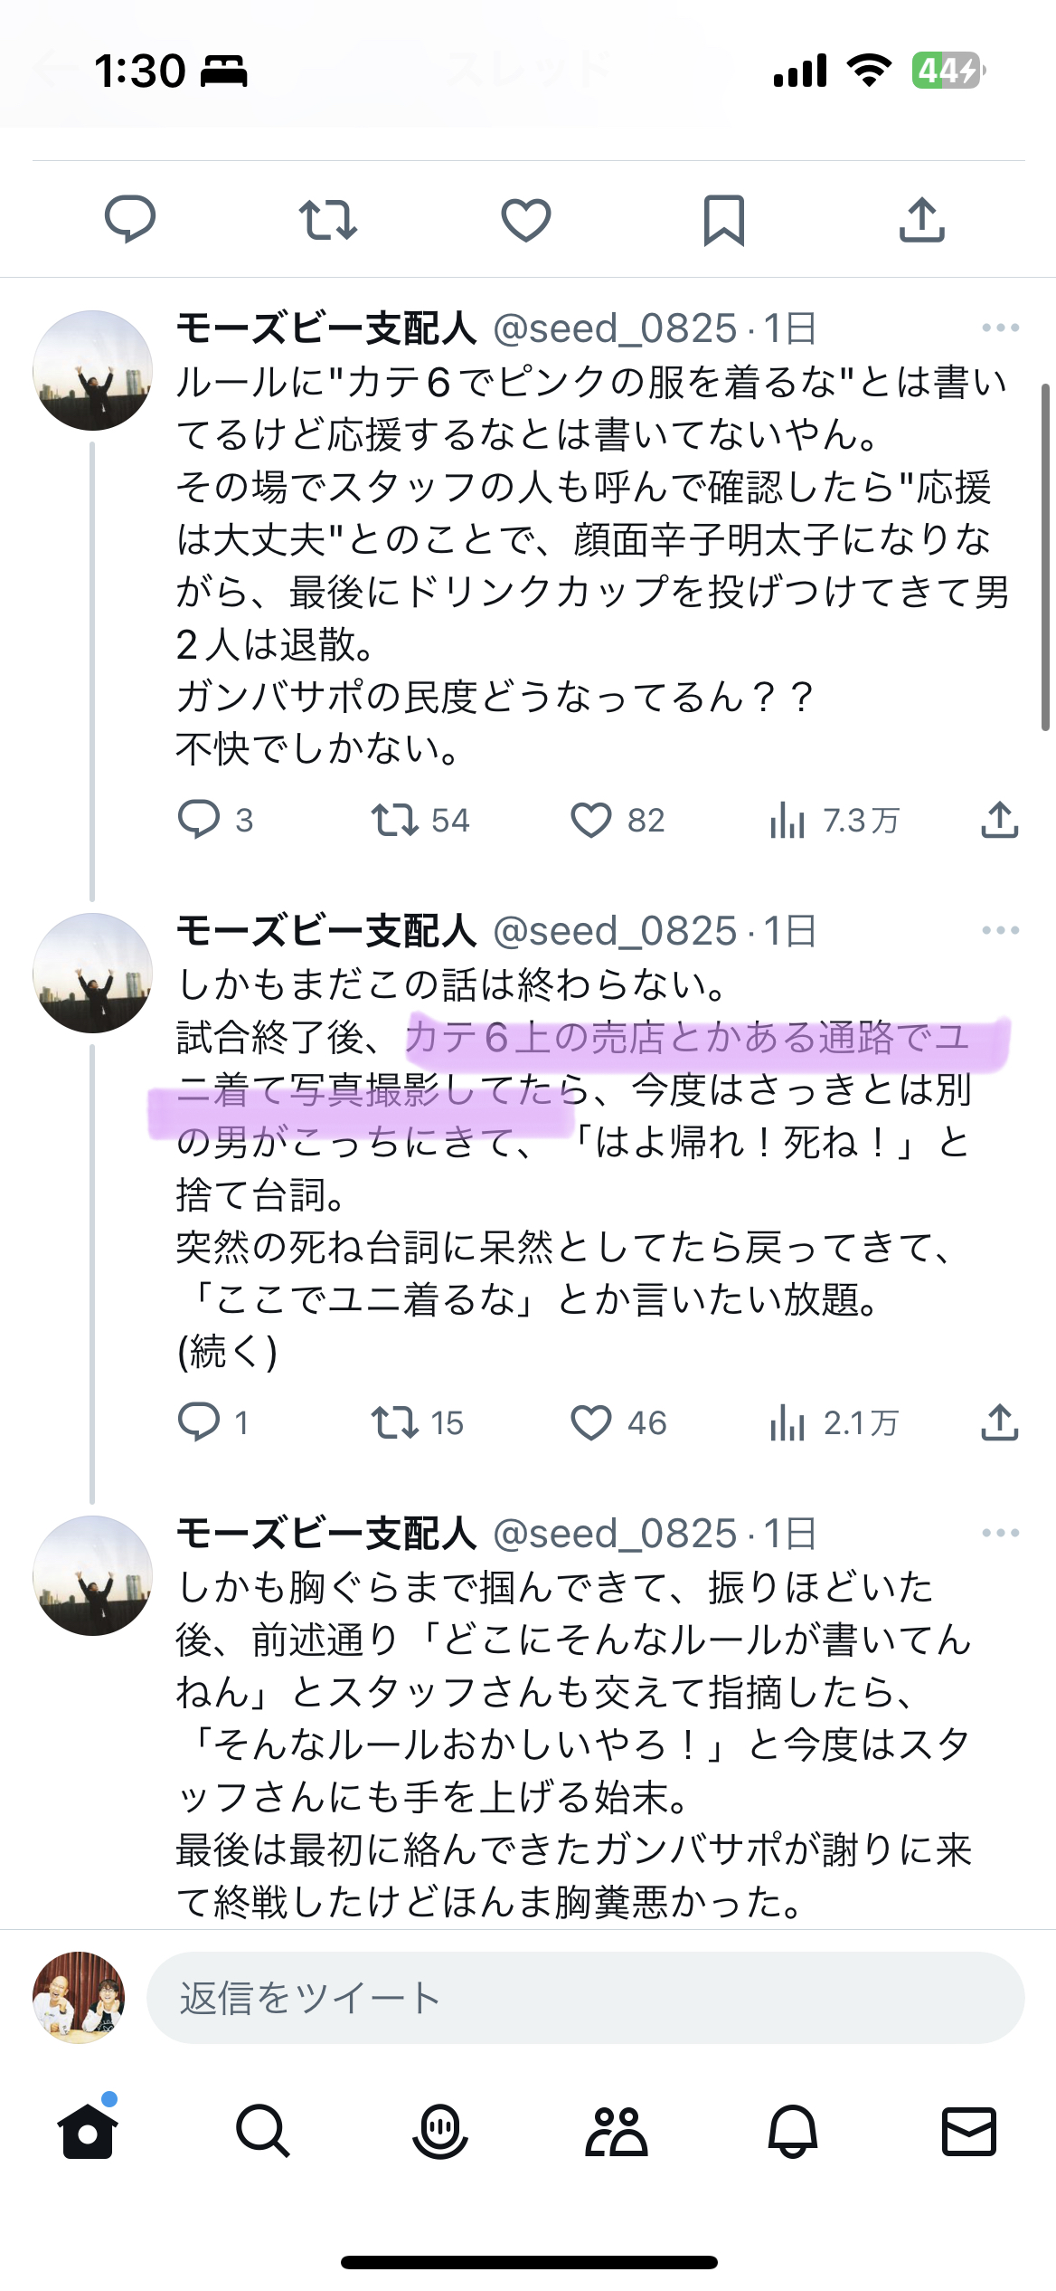Tap the share icon in top action bar
The image size is (1056, 2291).
point(921,220)
